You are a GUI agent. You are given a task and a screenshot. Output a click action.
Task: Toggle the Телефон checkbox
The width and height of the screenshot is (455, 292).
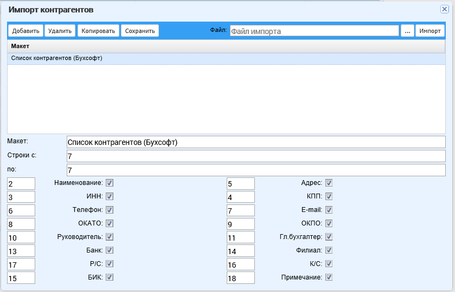(110, 210)
